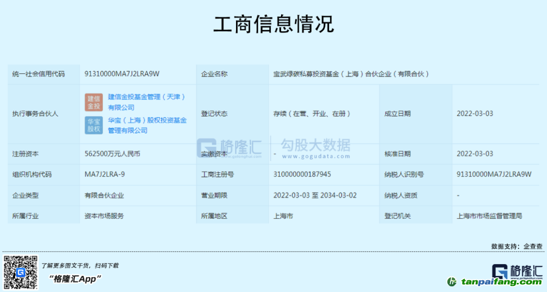
Task: Click the 组织机构代码 value MA7J2LRA-9
Action: [x=104, y=175]
